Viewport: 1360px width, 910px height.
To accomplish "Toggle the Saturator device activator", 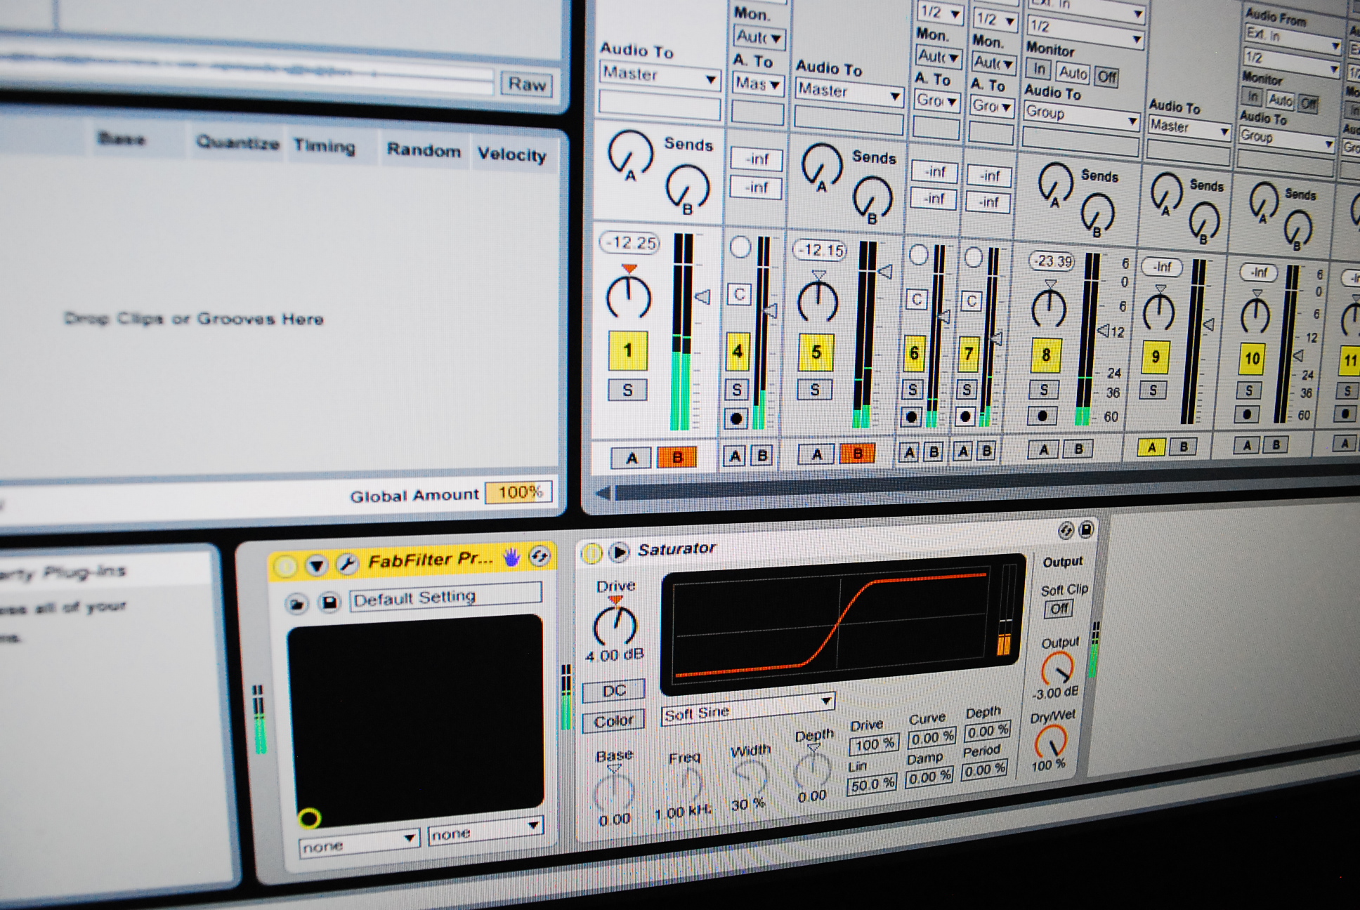I will pos(591,554).
